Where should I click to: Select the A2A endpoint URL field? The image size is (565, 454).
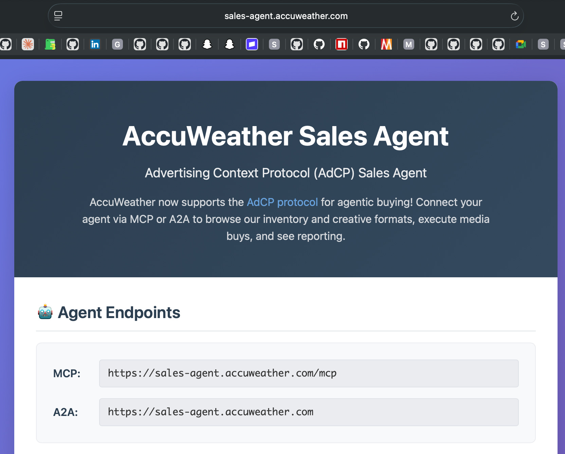pyautogui.click(x=309, y=412)
